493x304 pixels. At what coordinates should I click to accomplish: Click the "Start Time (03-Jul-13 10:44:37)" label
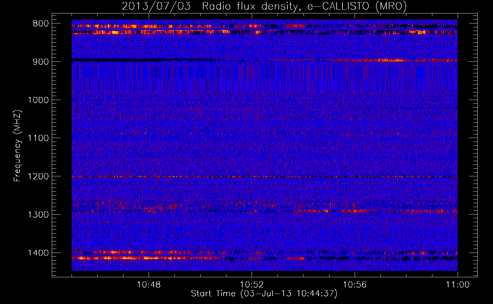tap(264, 294)
